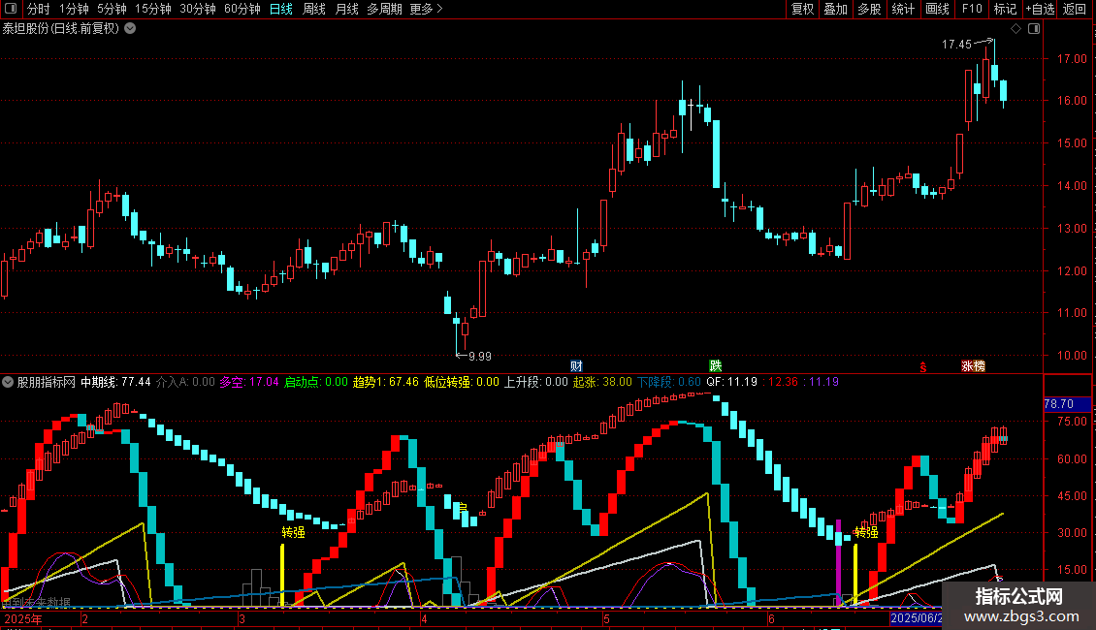The height and width of the screenshot is (630, 1096).
Task: Select the 15分钟 period
Action: pyautogui.click(x=153, y=9)
